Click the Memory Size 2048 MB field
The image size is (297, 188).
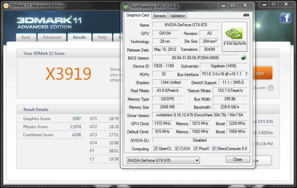[167, 107]
